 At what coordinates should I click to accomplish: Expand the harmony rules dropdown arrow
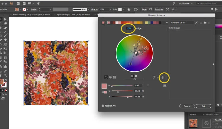(x=167, y=23)
